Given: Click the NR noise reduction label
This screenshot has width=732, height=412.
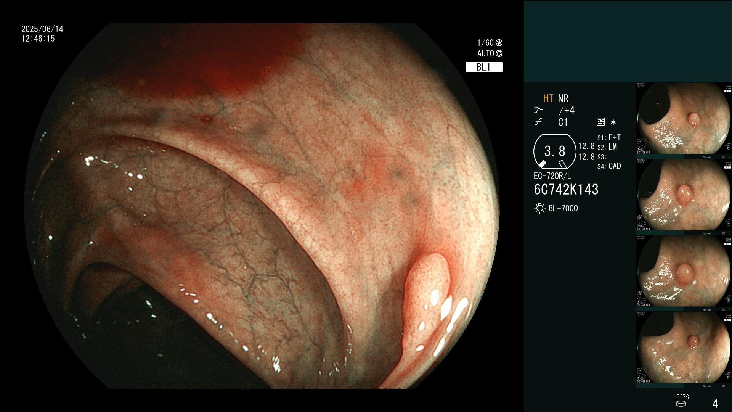Looking at the screenshot, I should (563, 98).
